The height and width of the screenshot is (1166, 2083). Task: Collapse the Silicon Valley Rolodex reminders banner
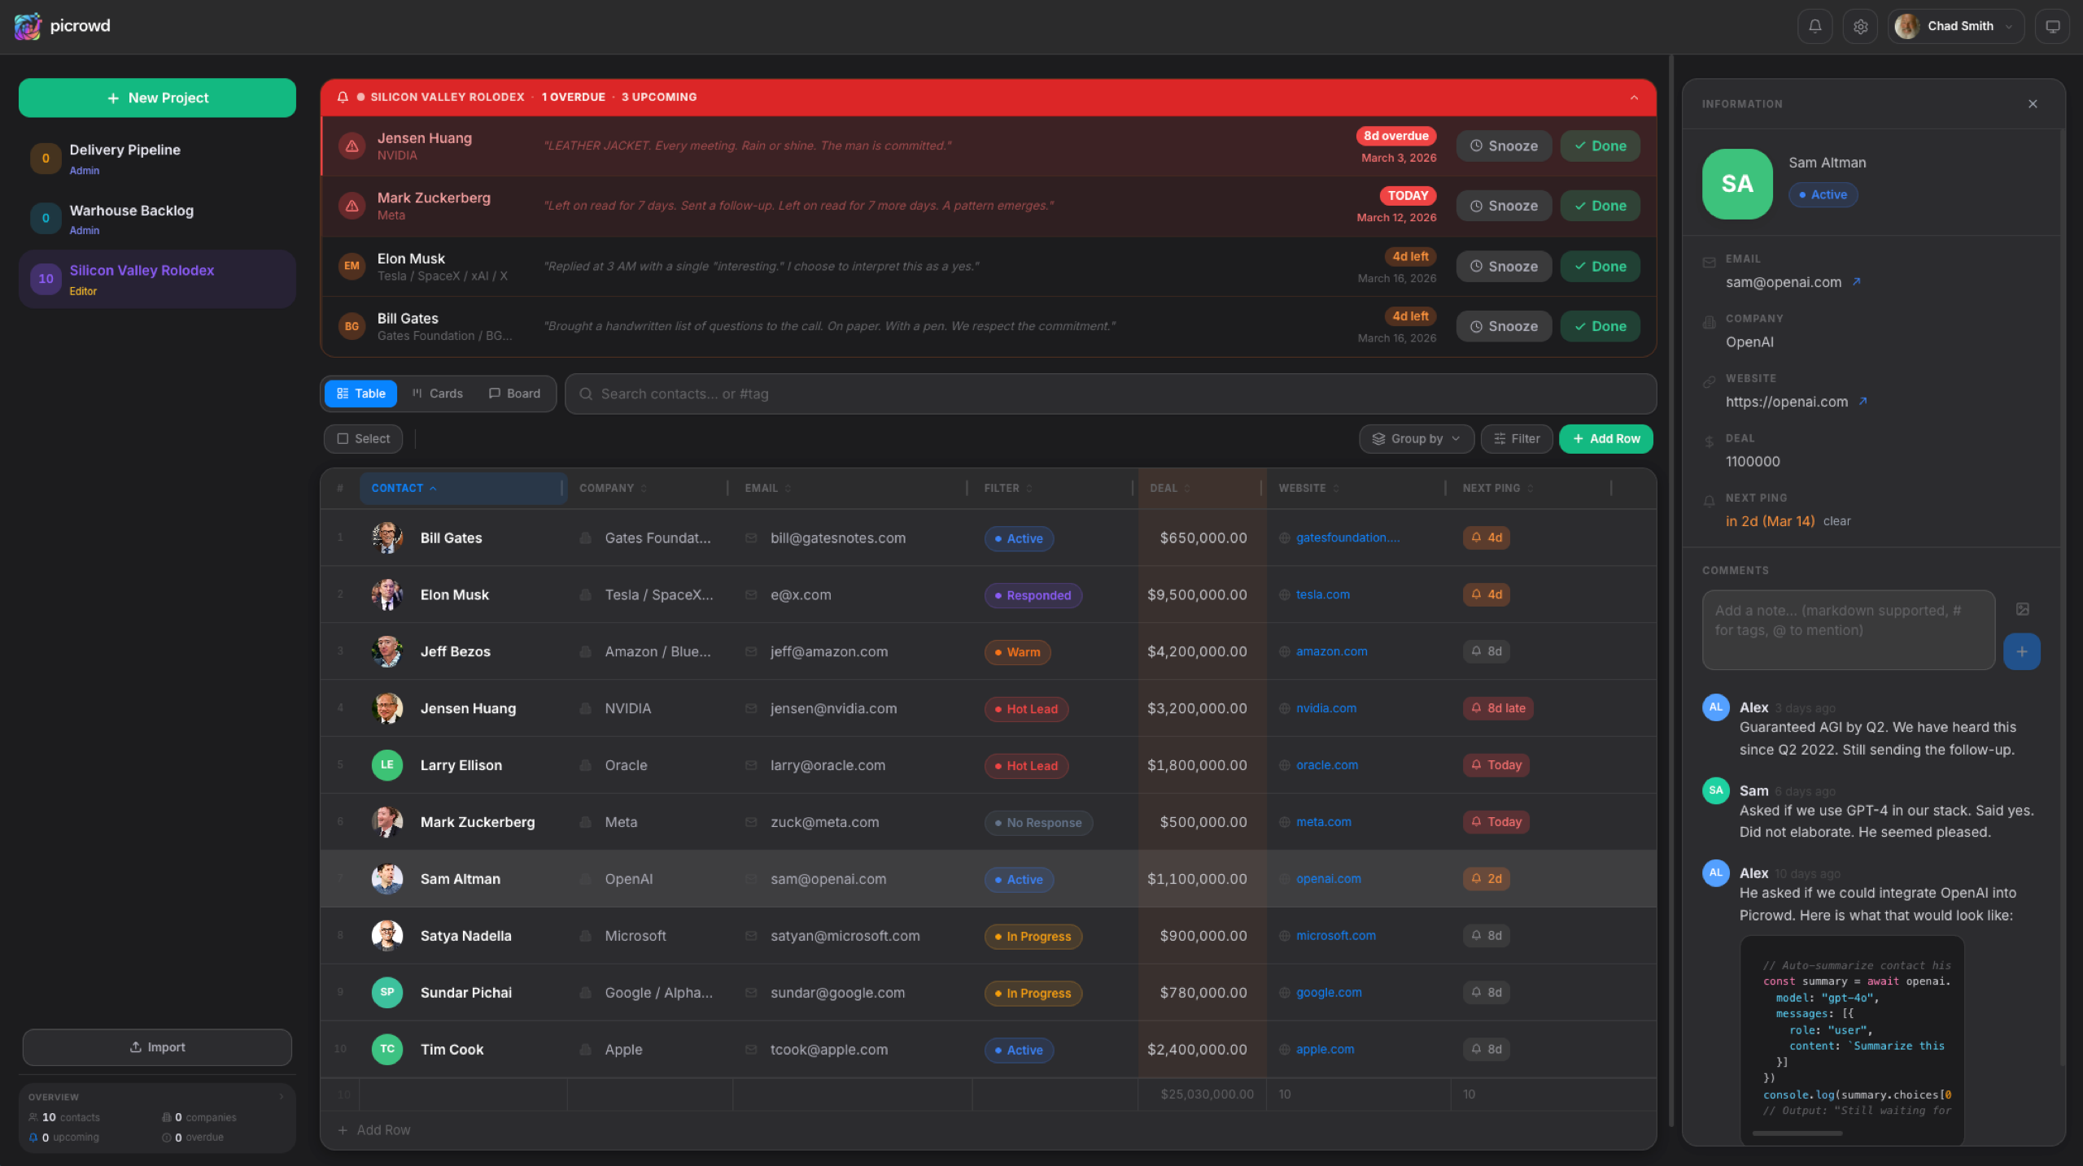pos(1634,97)
